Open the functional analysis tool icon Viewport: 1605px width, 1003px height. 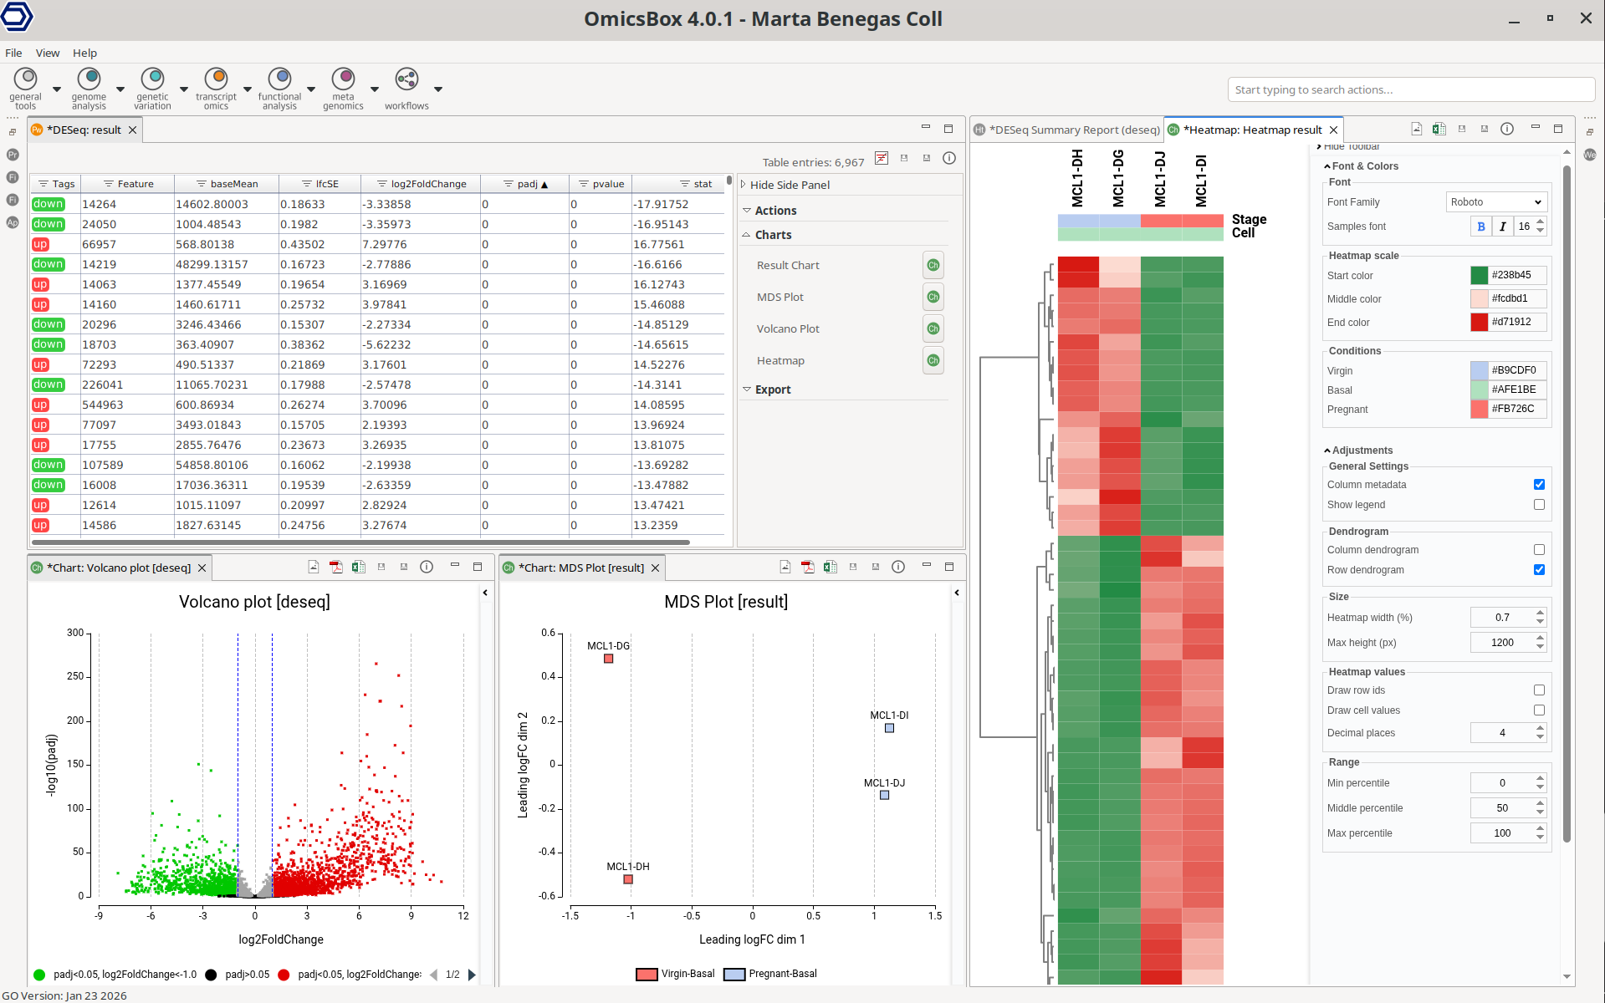tap(279, 80)
